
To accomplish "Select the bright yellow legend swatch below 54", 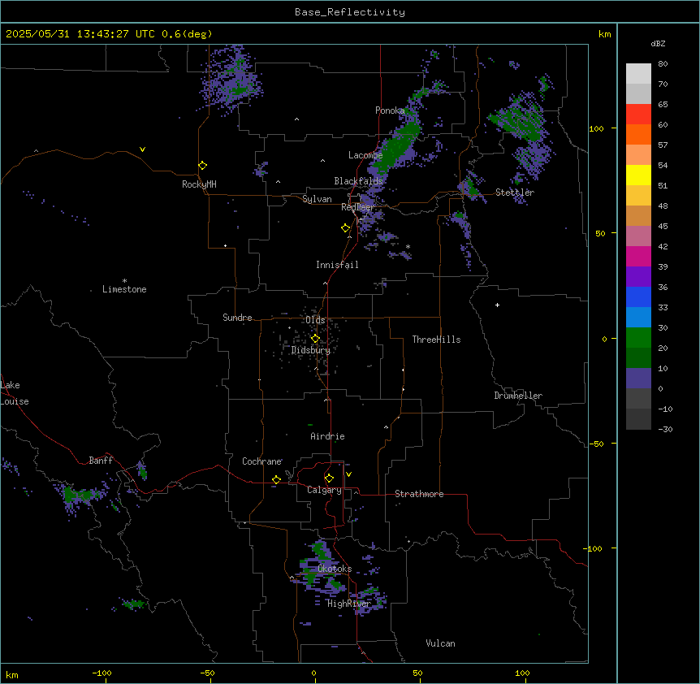I will 638,175.
